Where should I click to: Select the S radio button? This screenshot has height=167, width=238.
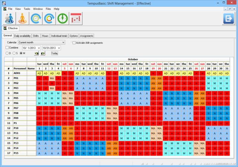click(14, 53)
